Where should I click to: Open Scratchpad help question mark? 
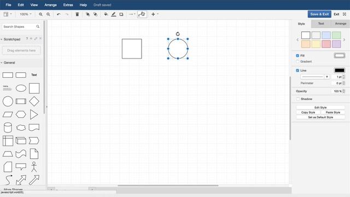tap(27, 38)
